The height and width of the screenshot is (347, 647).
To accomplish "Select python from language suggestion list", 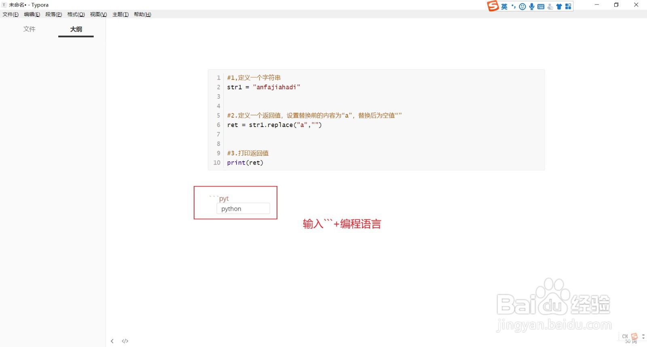I will coord(243,209).
